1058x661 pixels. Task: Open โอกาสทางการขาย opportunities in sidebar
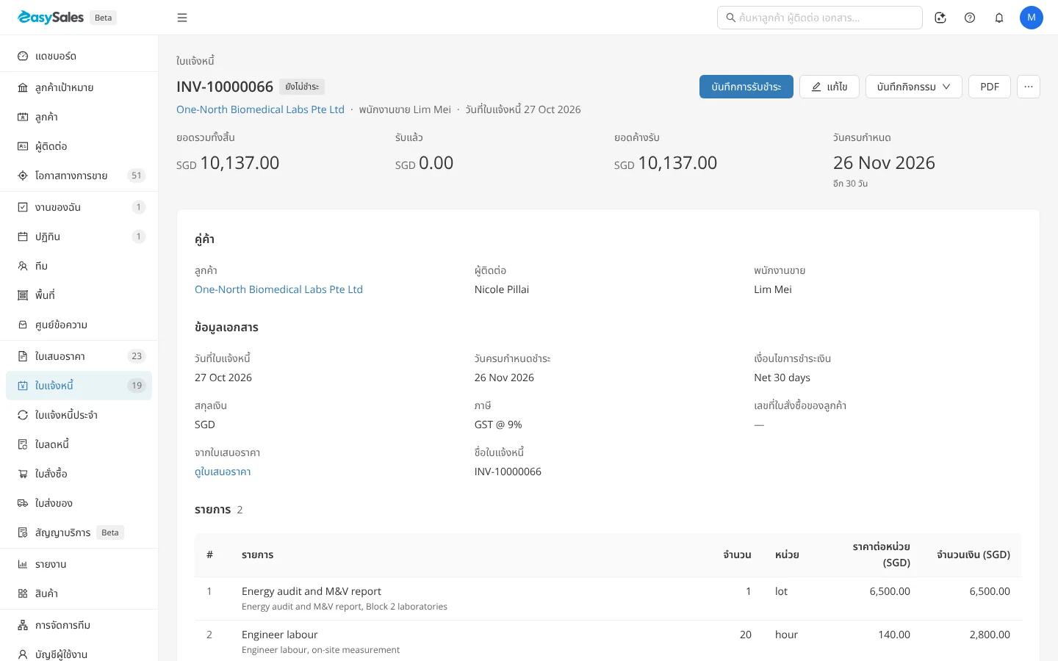pos(79,176)
